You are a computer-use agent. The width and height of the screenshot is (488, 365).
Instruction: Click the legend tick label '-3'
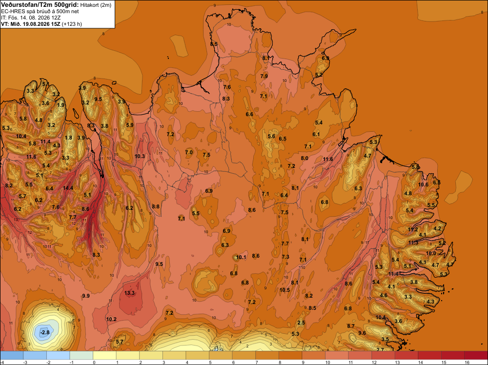point(26,362)
